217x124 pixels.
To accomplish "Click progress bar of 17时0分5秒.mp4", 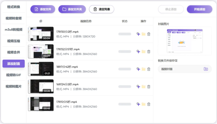I will [125, 104].
